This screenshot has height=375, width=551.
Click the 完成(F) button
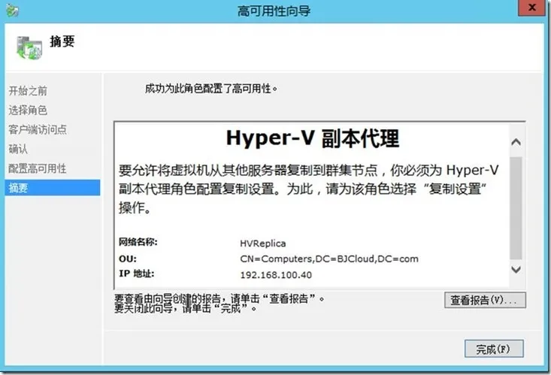pos(494,349)
